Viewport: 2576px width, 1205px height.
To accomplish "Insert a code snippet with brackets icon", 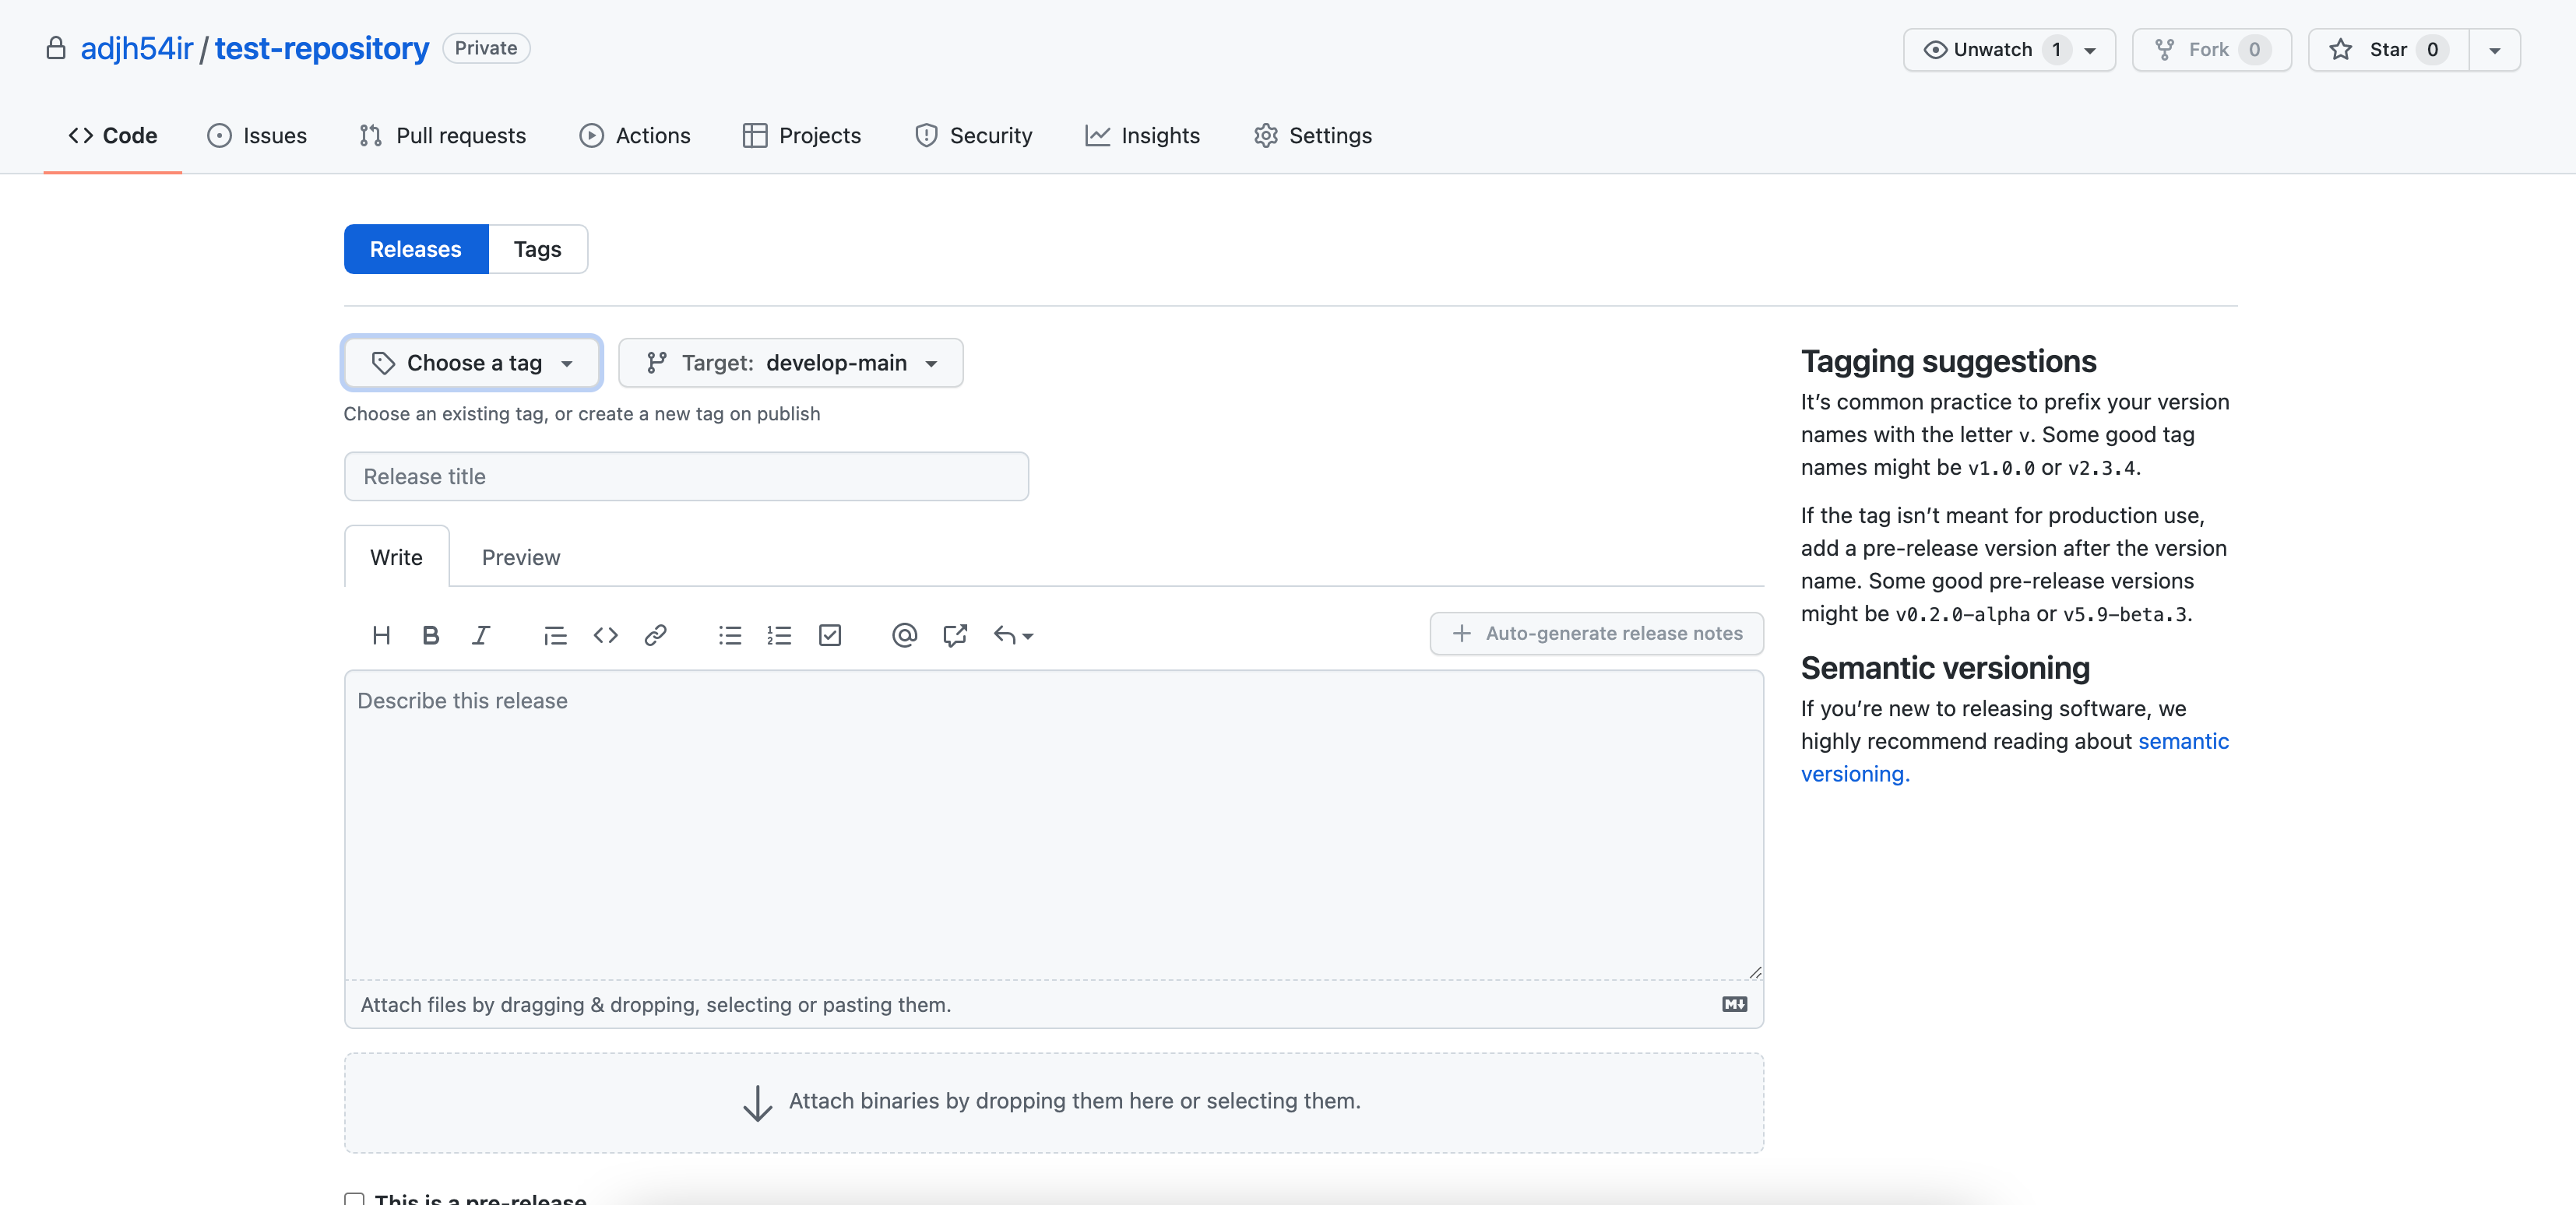I will click(605, 635).
